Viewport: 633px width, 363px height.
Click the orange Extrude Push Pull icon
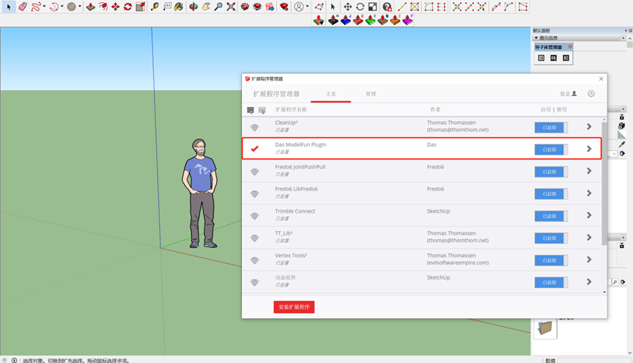tap(395, 20)
